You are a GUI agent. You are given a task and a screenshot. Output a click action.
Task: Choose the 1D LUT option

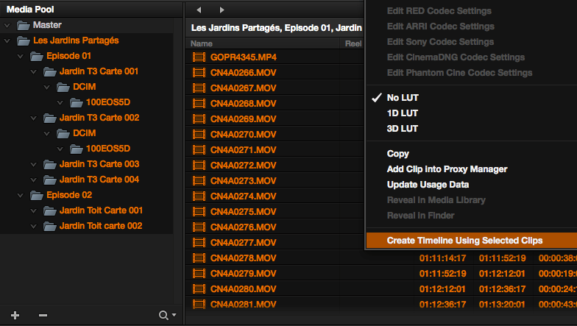point(402,113)
